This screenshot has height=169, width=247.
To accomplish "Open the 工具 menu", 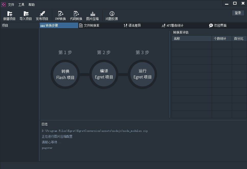I will click(21, 5).
